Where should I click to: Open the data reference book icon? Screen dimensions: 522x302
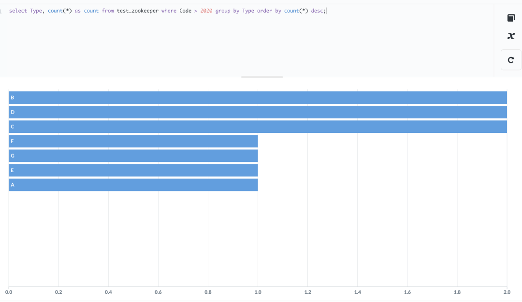[x=511, y=18]
